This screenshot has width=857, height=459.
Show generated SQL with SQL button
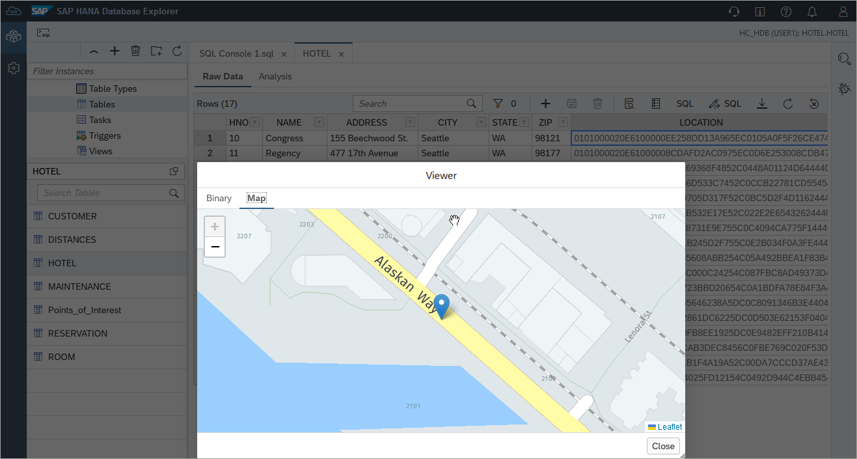tap(685, 104)
